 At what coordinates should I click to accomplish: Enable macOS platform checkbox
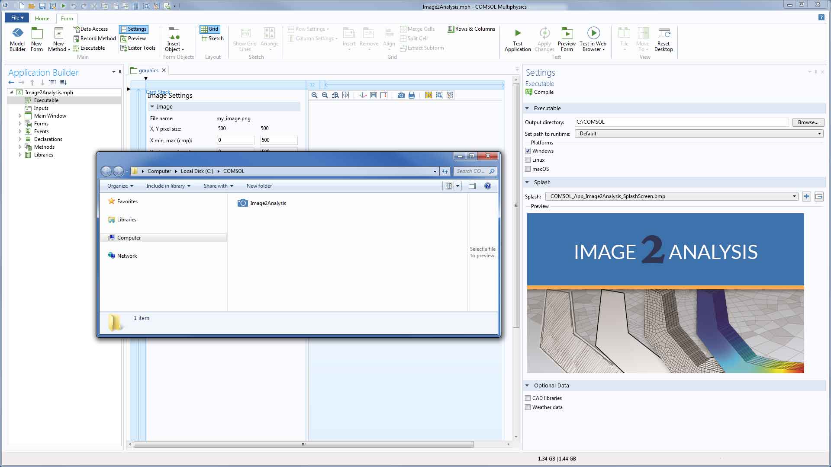(x=527, y=169)
